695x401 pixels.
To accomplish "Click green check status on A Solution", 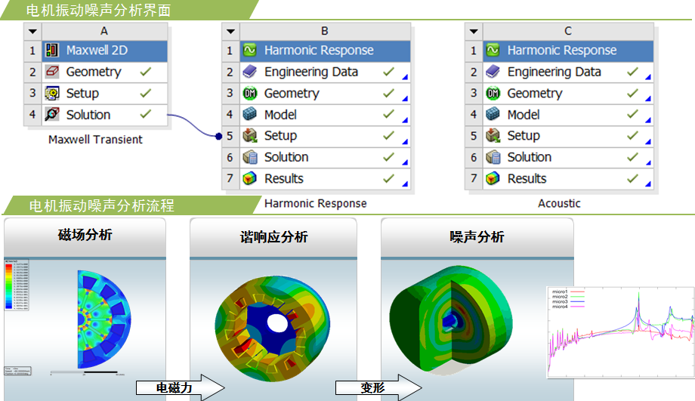I will pos(146,114).
